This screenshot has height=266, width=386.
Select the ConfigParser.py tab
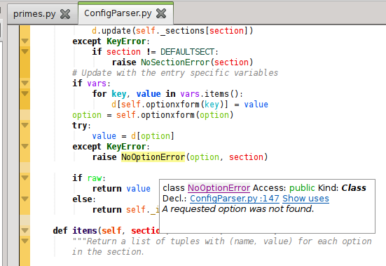pos(118,13)
